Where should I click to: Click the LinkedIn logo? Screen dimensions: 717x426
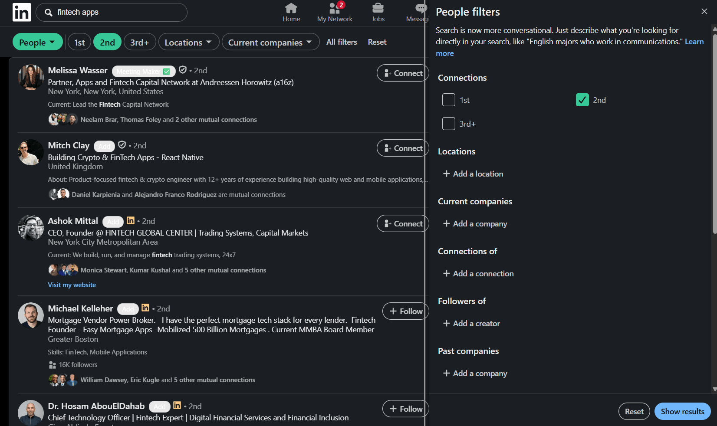pos(21,12)
